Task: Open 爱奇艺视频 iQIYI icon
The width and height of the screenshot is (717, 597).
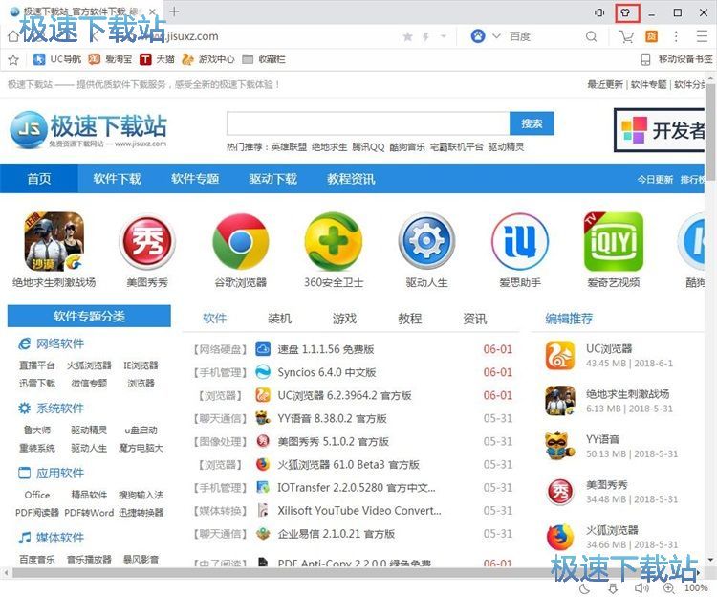Action: [613, 241]
